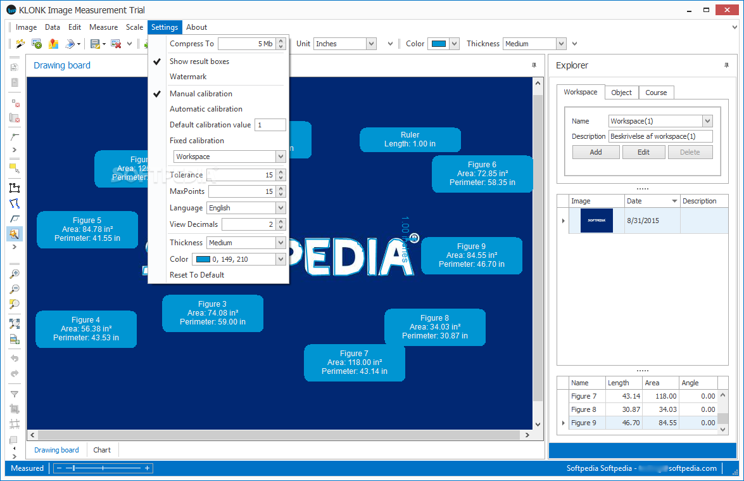Click the delete point icon with red X

[15, 103]
